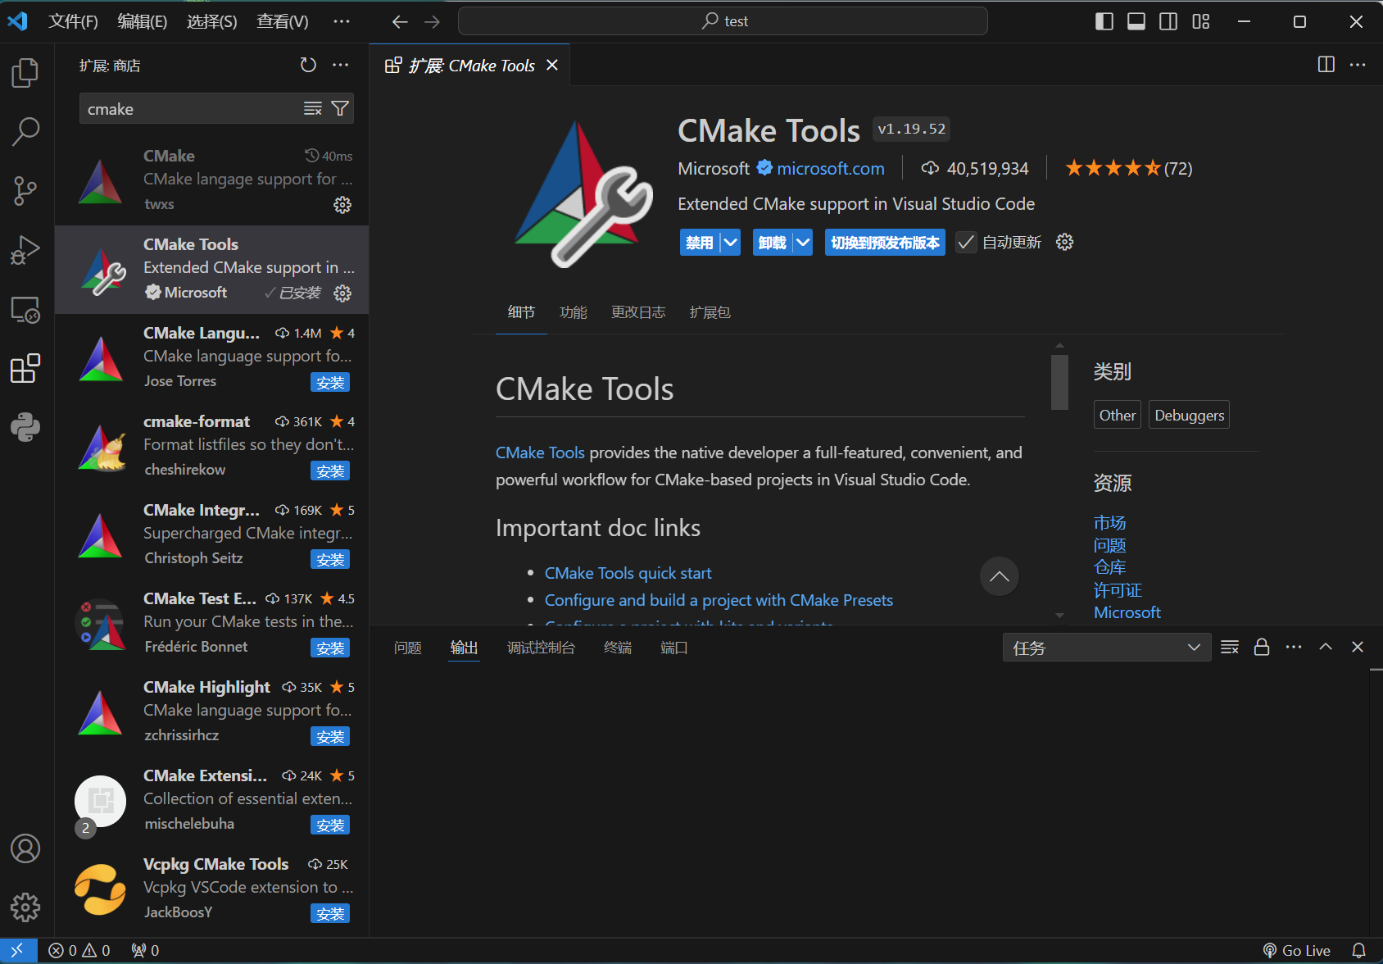Toggle the secondary side bar layout icon
The image size is (1383, 964).
coord(1168,21)
